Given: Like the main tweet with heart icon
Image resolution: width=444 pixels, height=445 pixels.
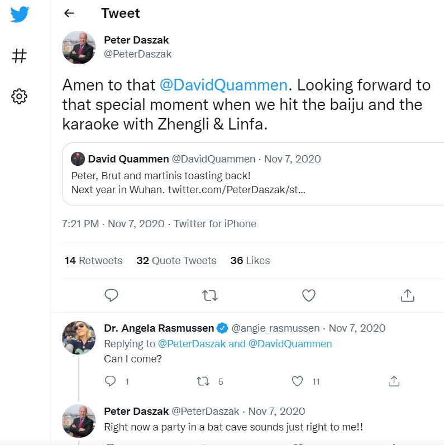Looking at the screenshot, I should point(309,295).
